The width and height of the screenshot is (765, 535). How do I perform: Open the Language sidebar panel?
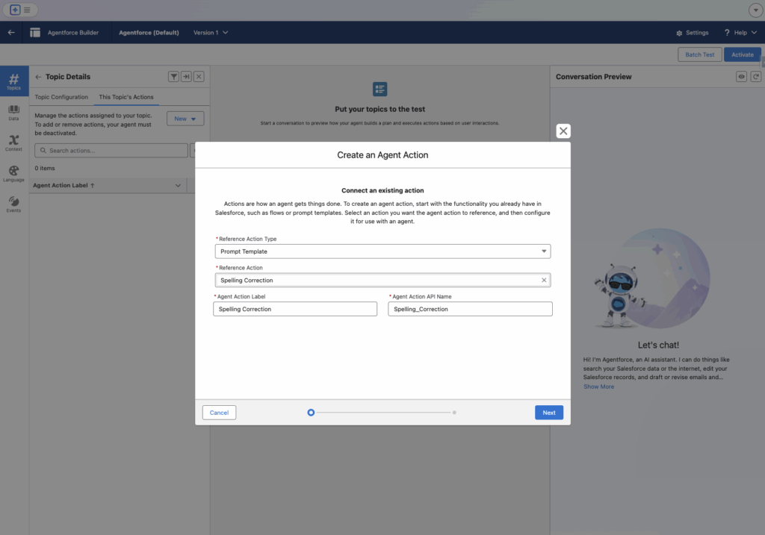click(13, 173)
